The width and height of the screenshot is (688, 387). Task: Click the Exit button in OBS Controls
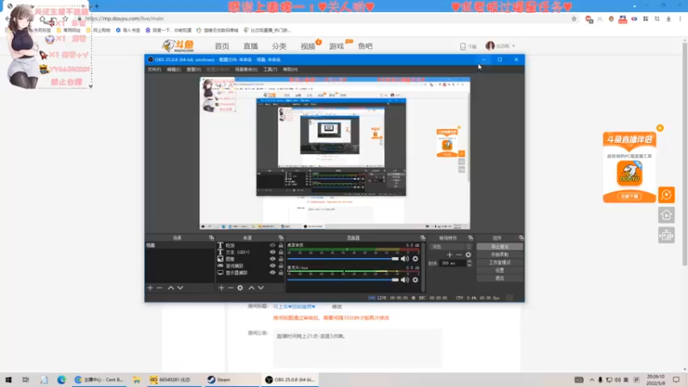point(500,278)
